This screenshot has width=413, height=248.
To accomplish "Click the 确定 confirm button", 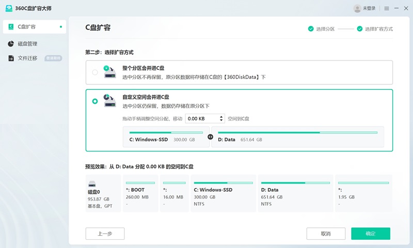I will tap(370, 234).
